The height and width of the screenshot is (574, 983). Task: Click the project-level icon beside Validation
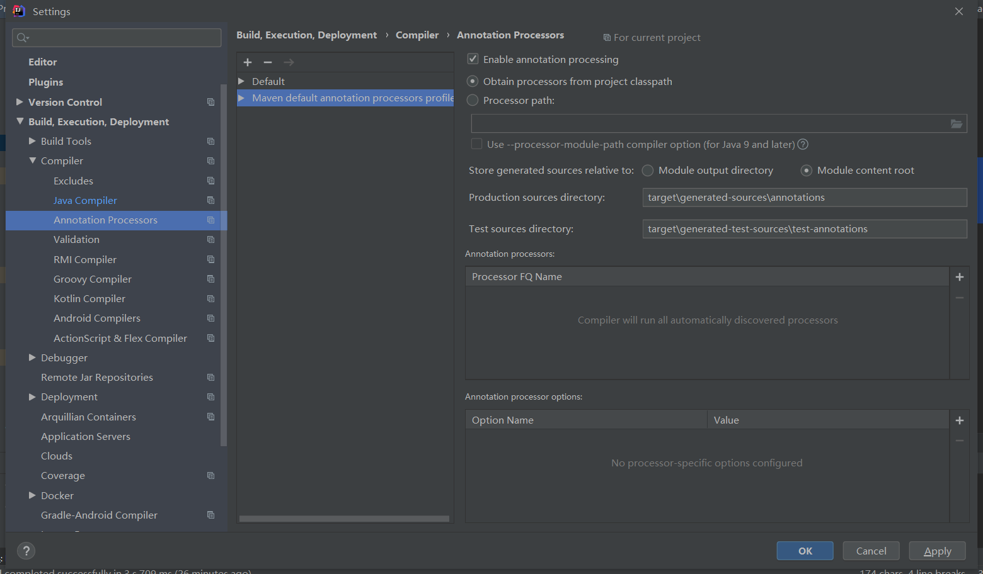pyautogui.click(x=211, y=240)
